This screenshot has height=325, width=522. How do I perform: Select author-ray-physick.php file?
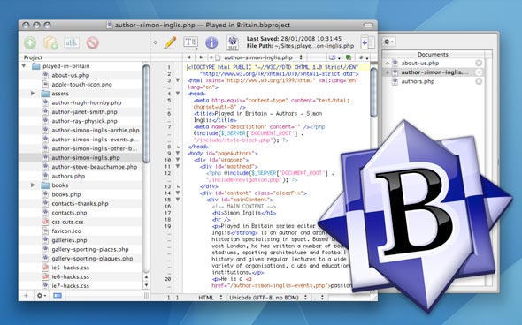84,121
